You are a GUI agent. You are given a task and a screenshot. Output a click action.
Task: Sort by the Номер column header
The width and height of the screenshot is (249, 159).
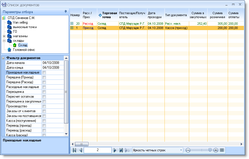tap(76, 15)
